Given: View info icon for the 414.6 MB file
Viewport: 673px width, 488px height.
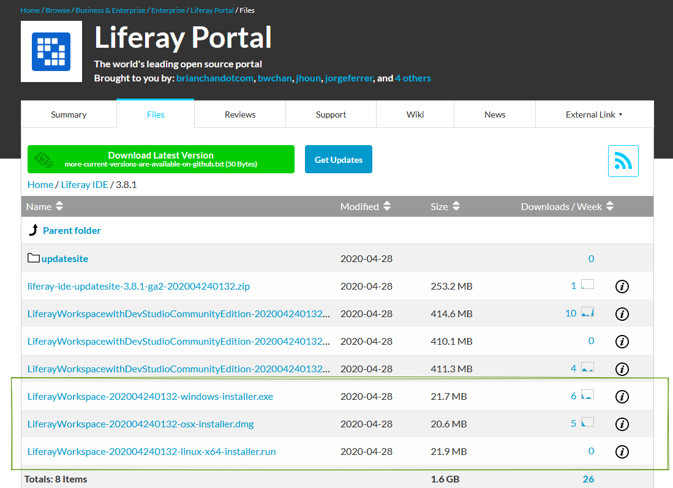Looking at the screenshot, I should point(622,313).
